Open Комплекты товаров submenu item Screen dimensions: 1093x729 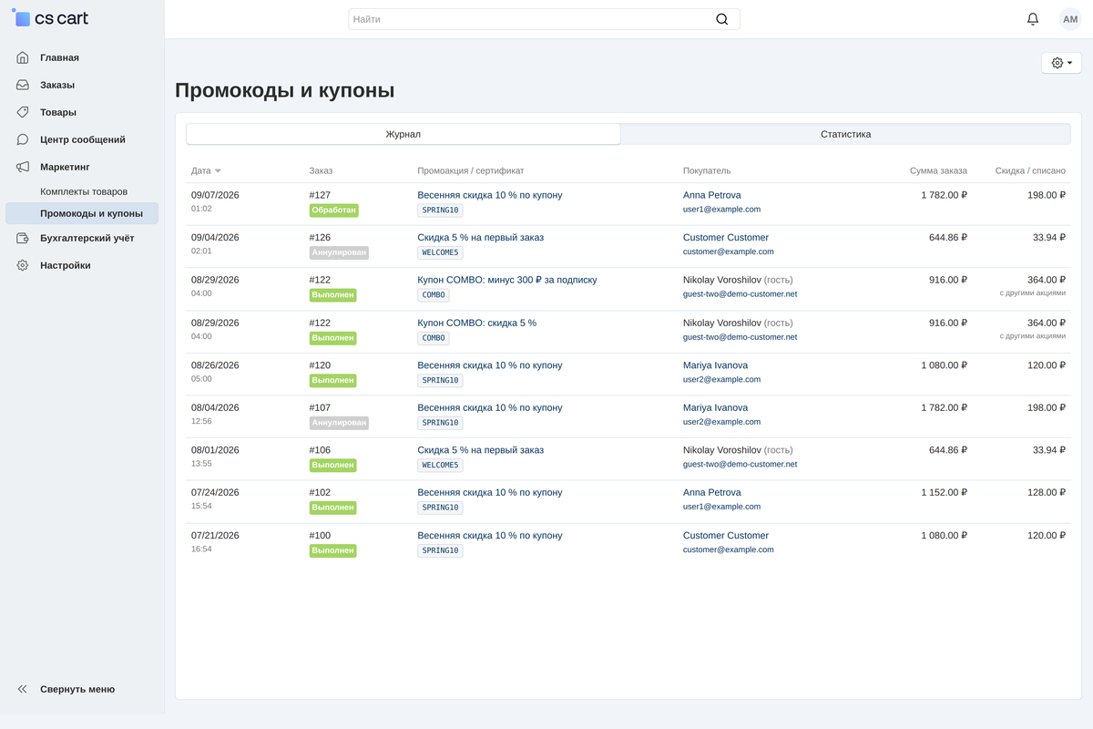(x=84, y=191)
